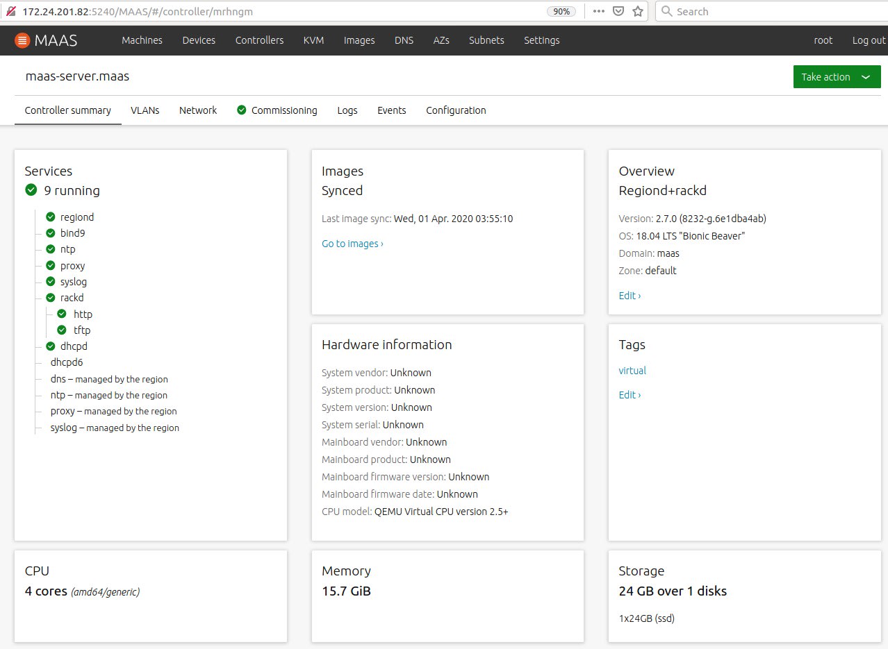This screenshot has height=649, width=888.
Task: Switch to the Commissioning tab
Action: (277, 110)
